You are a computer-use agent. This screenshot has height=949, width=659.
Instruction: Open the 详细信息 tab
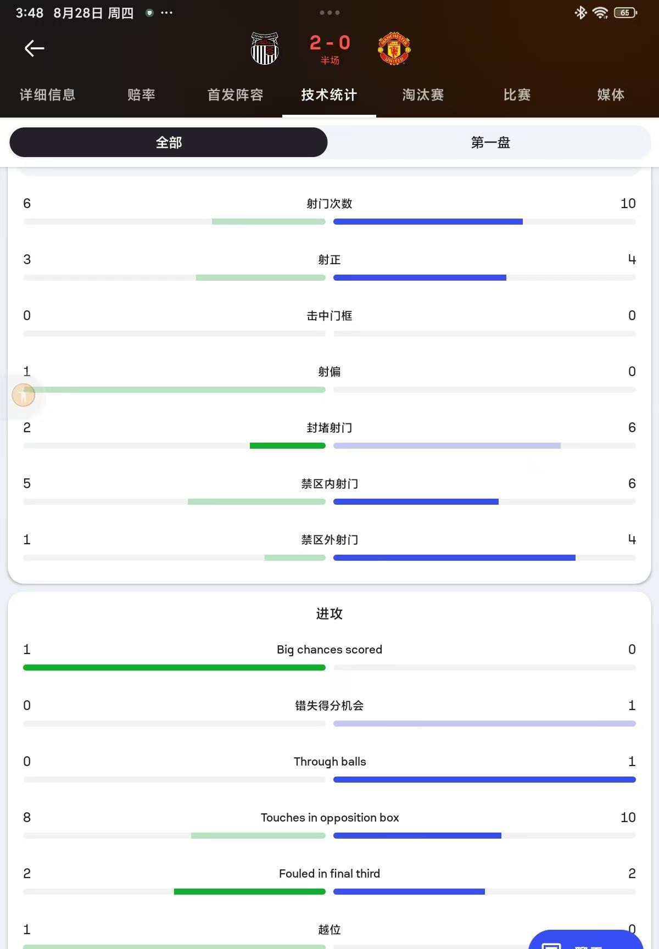pyautogui.click(x=47, y=95)
